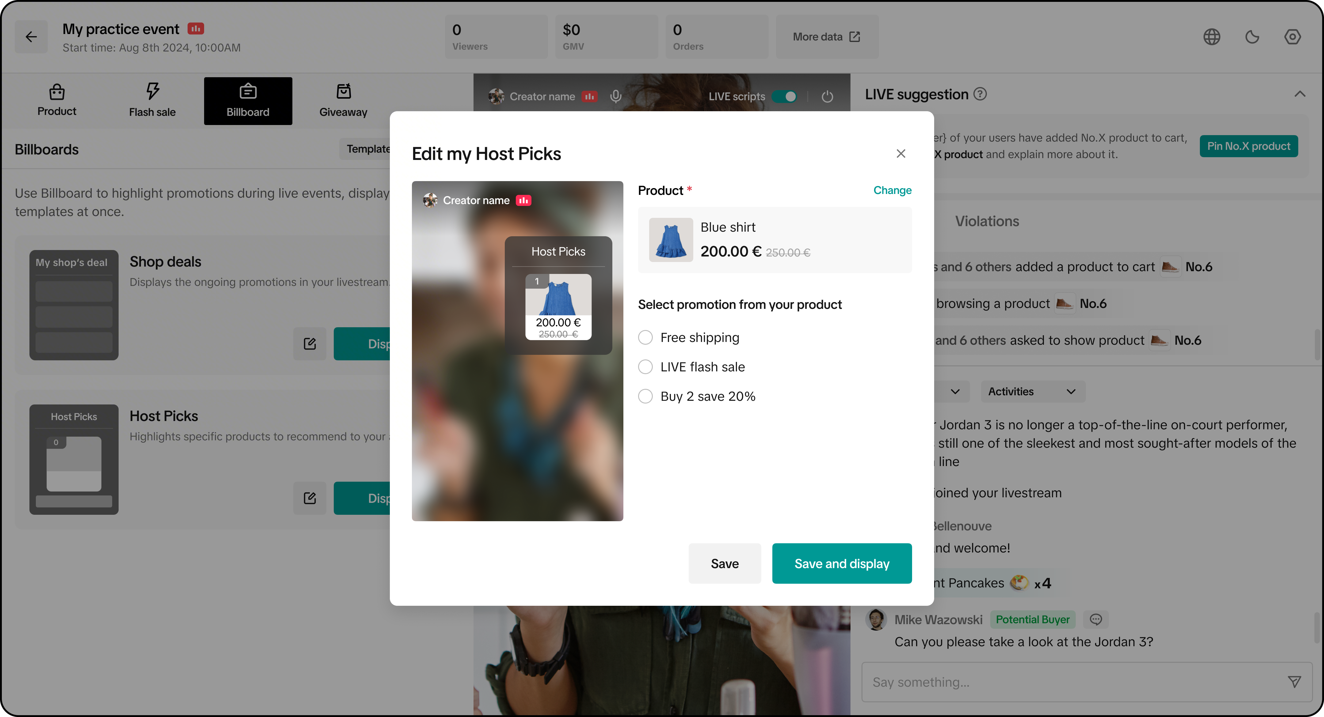Screen dimensions: 1324x717
Task: Select the LIVE flash sale promotion
Action: 645,366
